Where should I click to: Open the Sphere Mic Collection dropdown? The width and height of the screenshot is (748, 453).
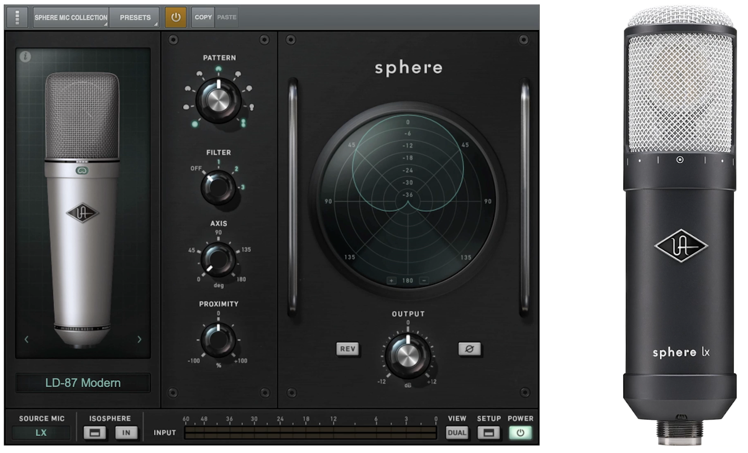point(71,18)
